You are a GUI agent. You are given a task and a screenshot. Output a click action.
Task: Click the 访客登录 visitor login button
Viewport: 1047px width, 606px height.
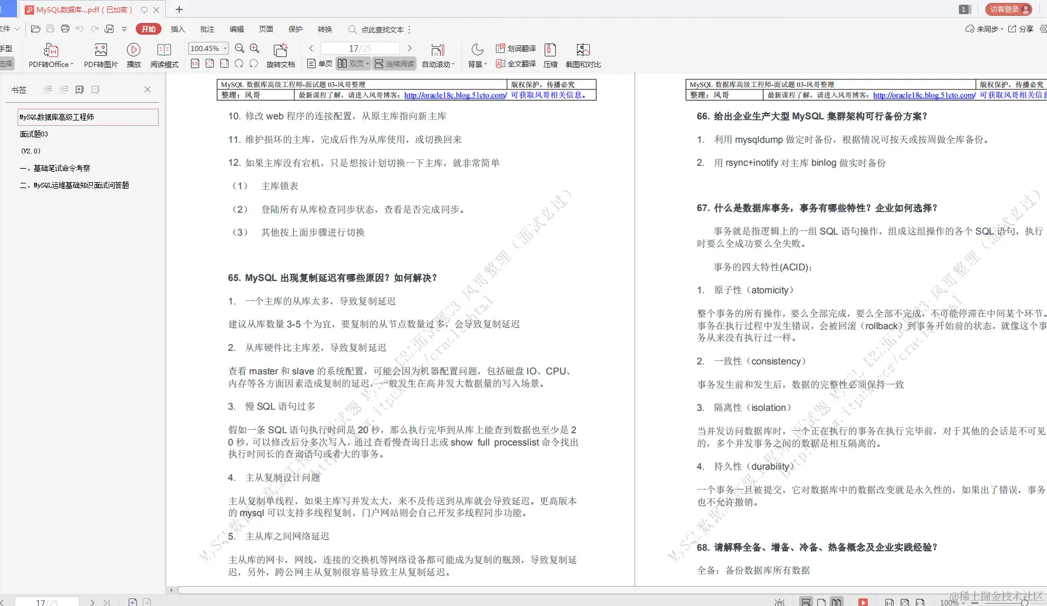pos(1007,9)
